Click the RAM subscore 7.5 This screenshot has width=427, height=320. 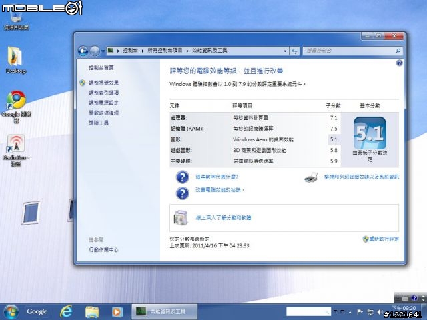tap(334, 129)
